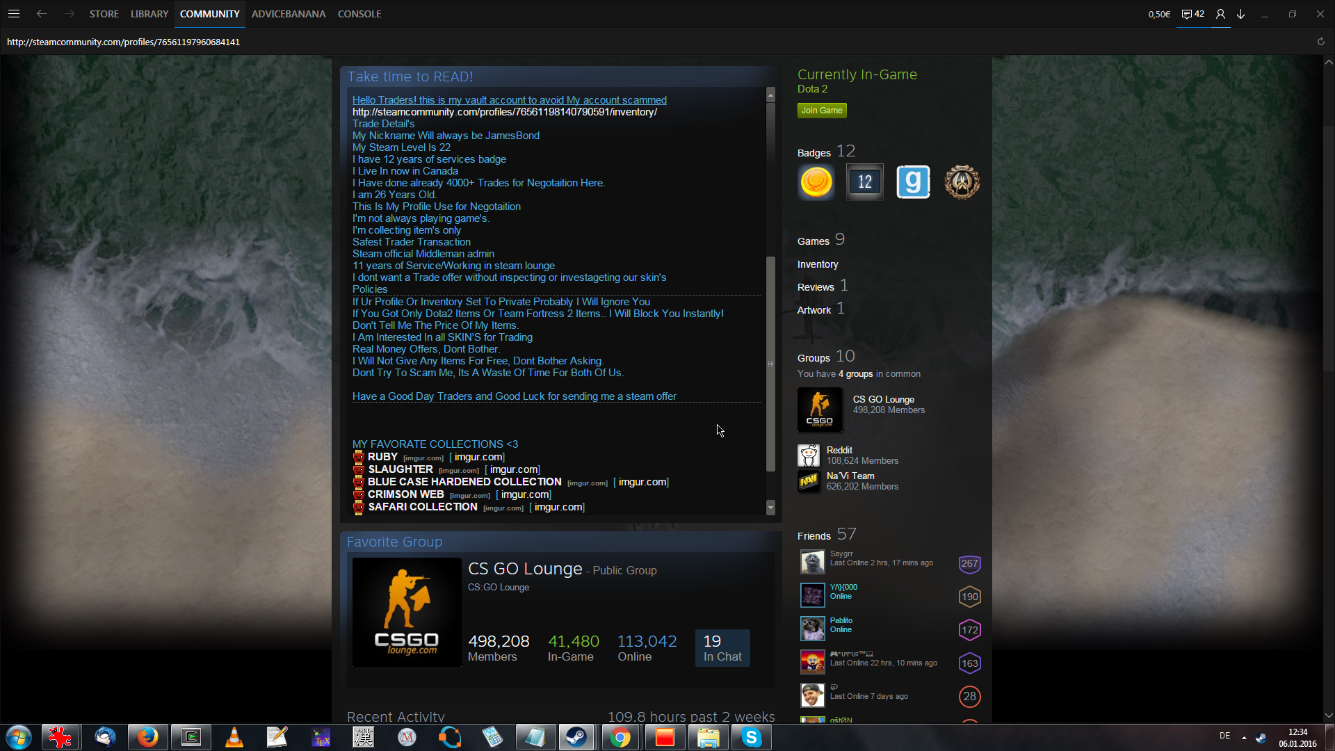Click the 12 years of service badge
This screenshot has width=1335, height=751.
[864, 182]
